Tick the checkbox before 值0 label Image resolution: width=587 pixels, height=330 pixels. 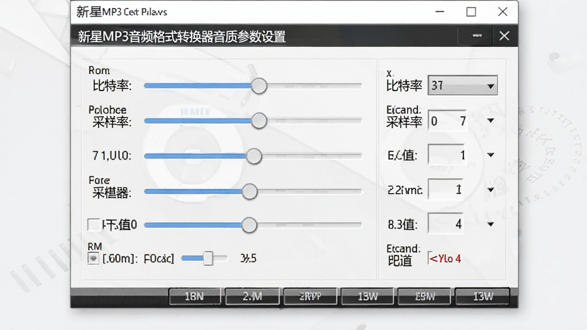pyautogui.click(x=93, y=225)
